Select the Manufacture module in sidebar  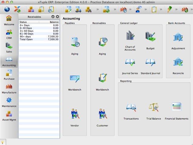[9, 89]
